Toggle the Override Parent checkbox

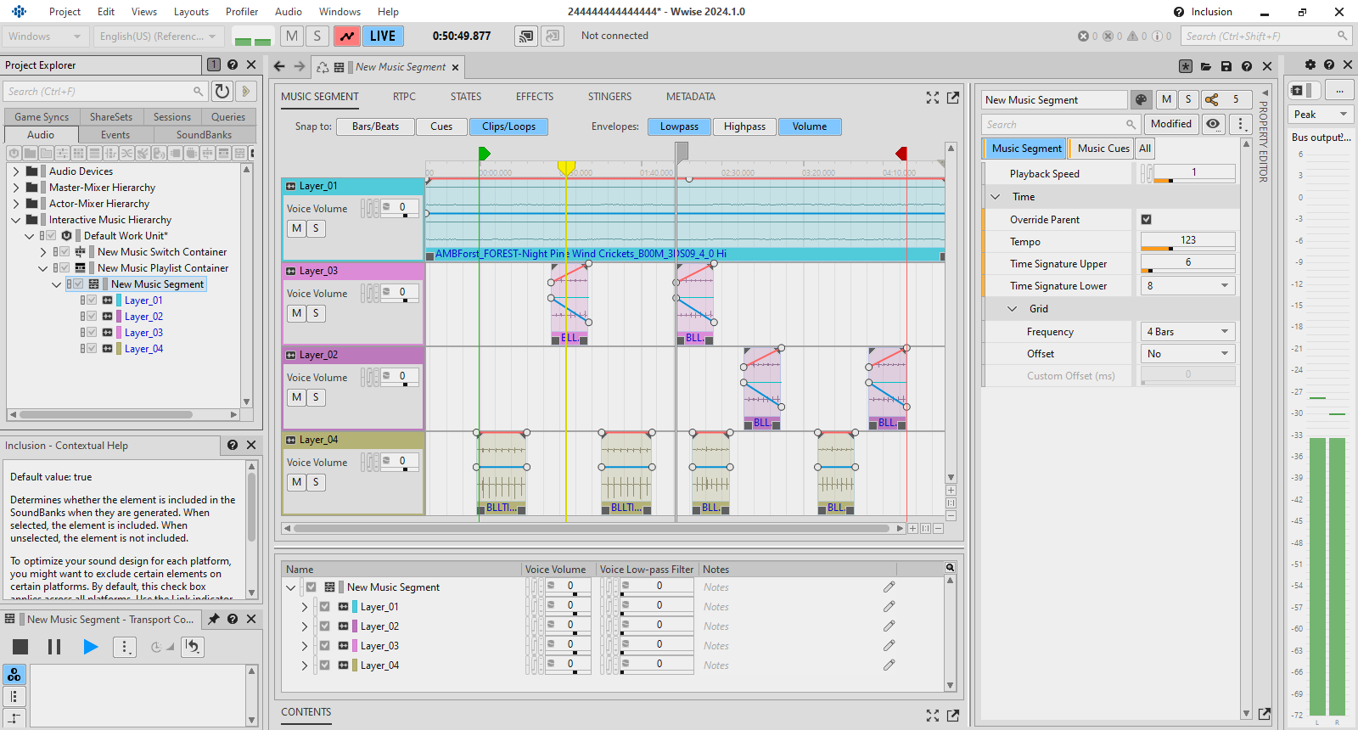click(x=1147, y=220)
